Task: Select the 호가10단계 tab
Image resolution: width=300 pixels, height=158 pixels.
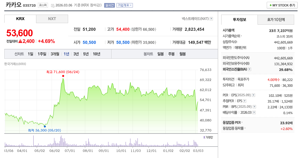Action: (x=276, y=19)
